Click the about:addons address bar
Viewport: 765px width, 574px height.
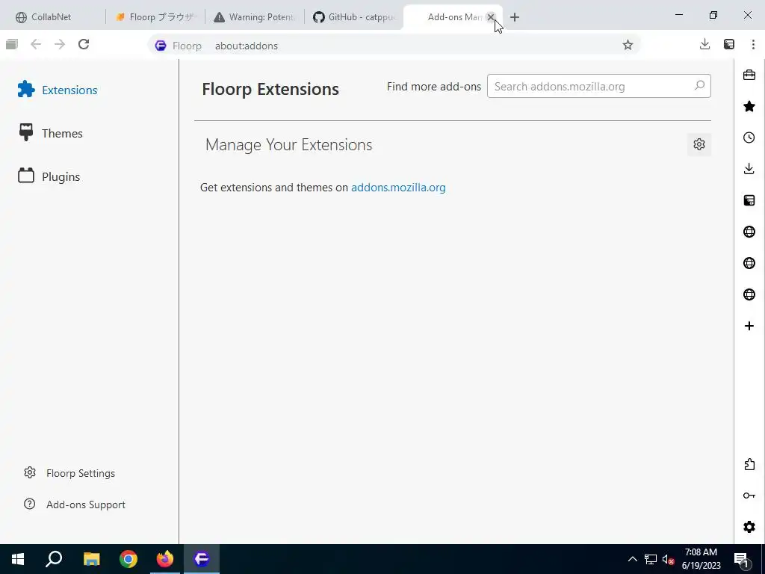pos(394,46)
